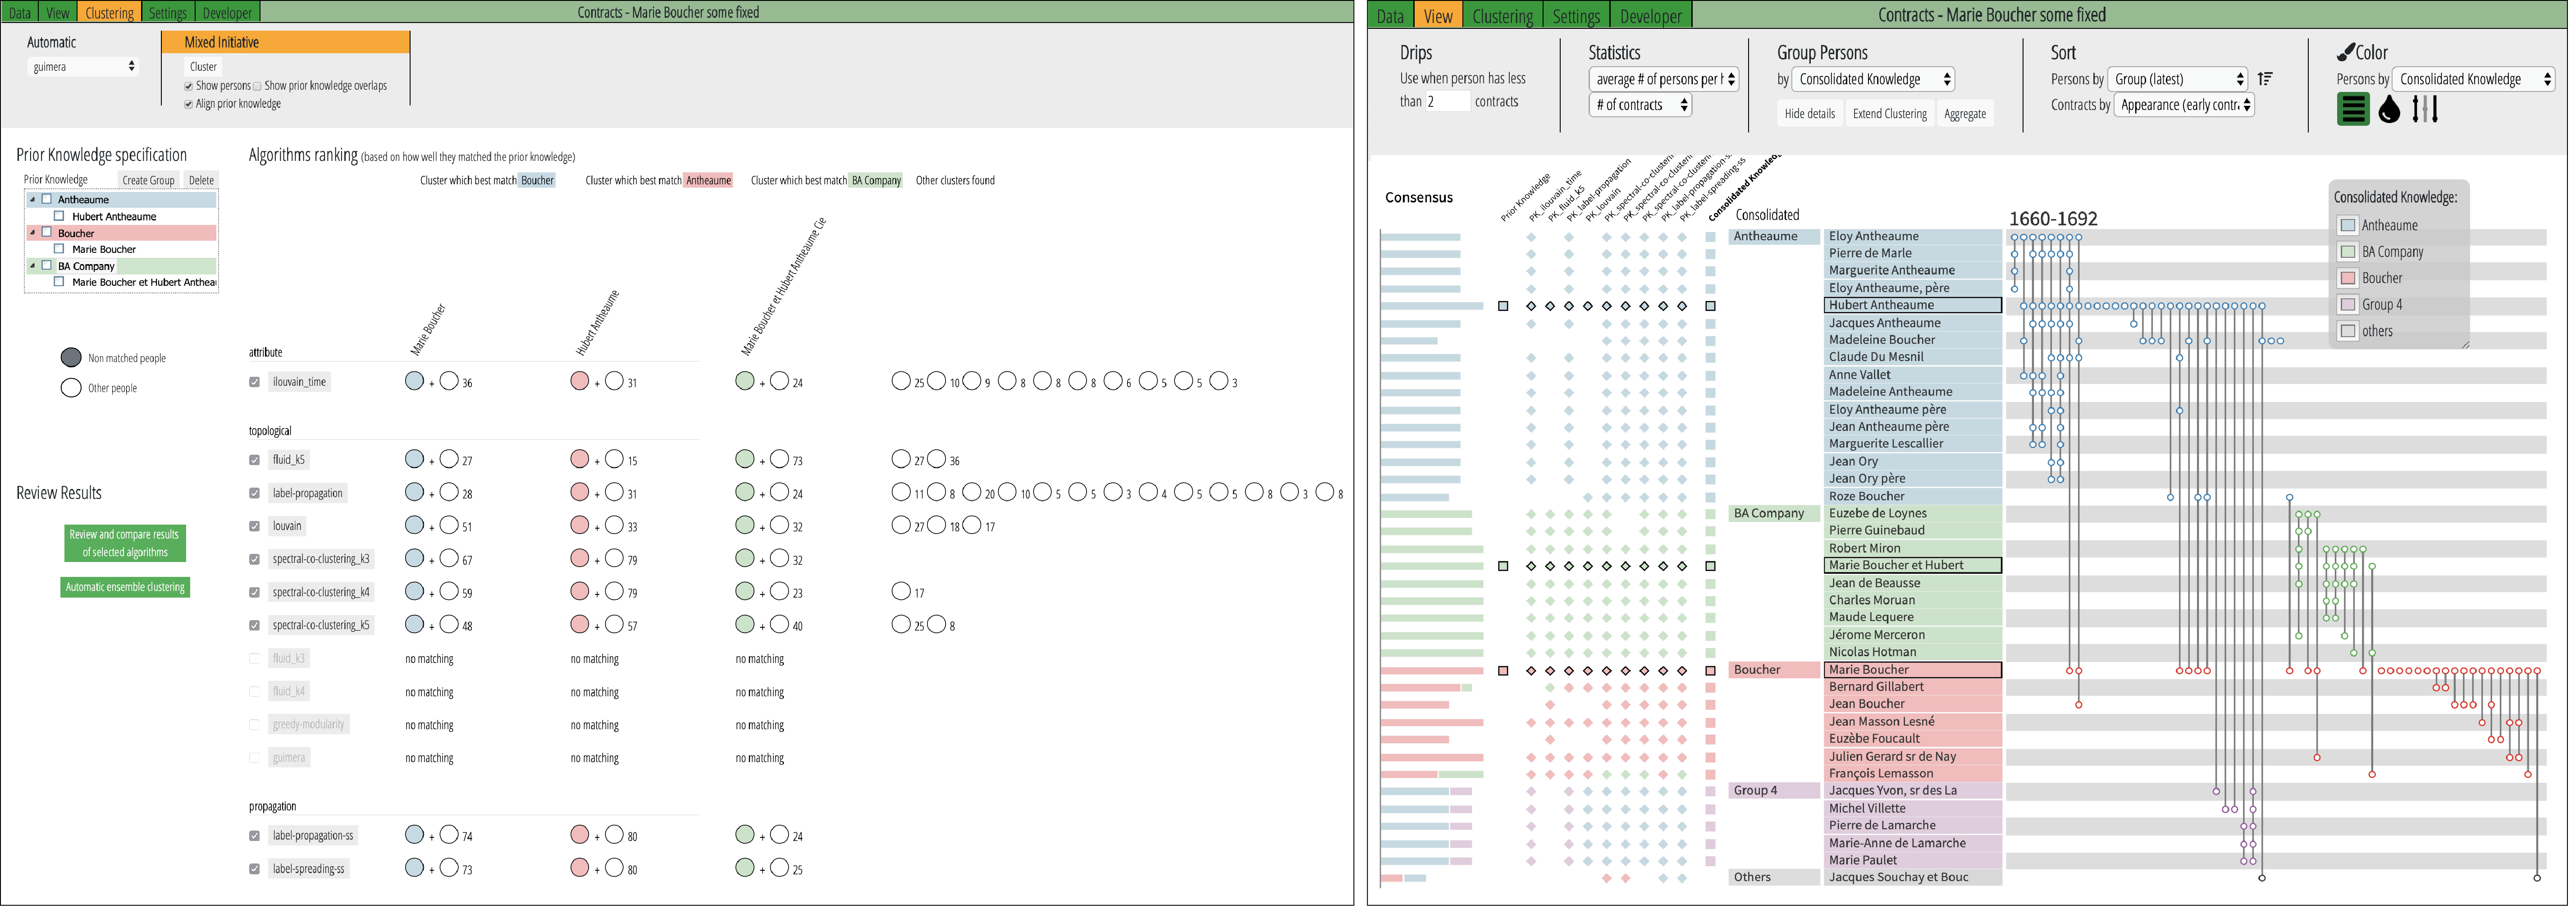This screenshot has height=923, width=2576.
Task: Enable Show prior knowledge overlaps checkbox
Action: pos(257,86)
